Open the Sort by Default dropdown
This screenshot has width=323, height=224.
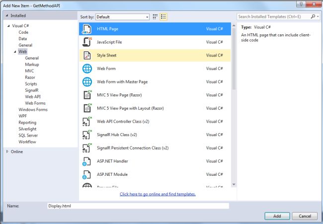coord(123,17)
